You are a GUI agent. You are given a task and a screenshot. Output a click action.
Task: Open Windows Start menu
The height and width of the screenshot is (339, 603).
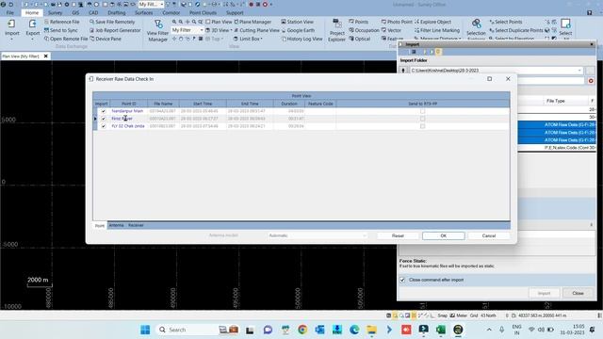pos(145,330)
